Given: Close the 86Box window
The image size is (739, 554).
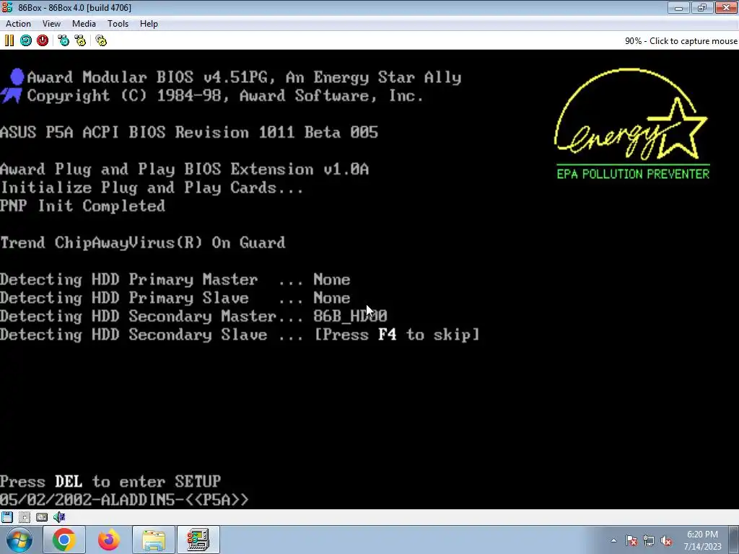Looking at the screenshot, I should [x=726, y=7].
